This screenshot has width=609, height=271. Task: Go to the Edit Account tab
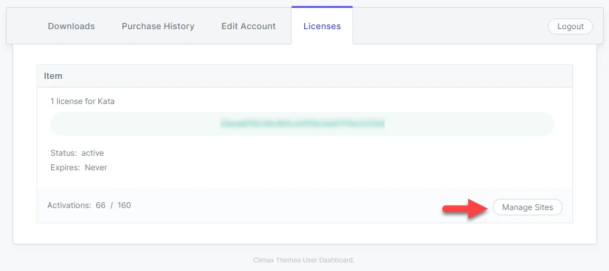tap(248, 27)
